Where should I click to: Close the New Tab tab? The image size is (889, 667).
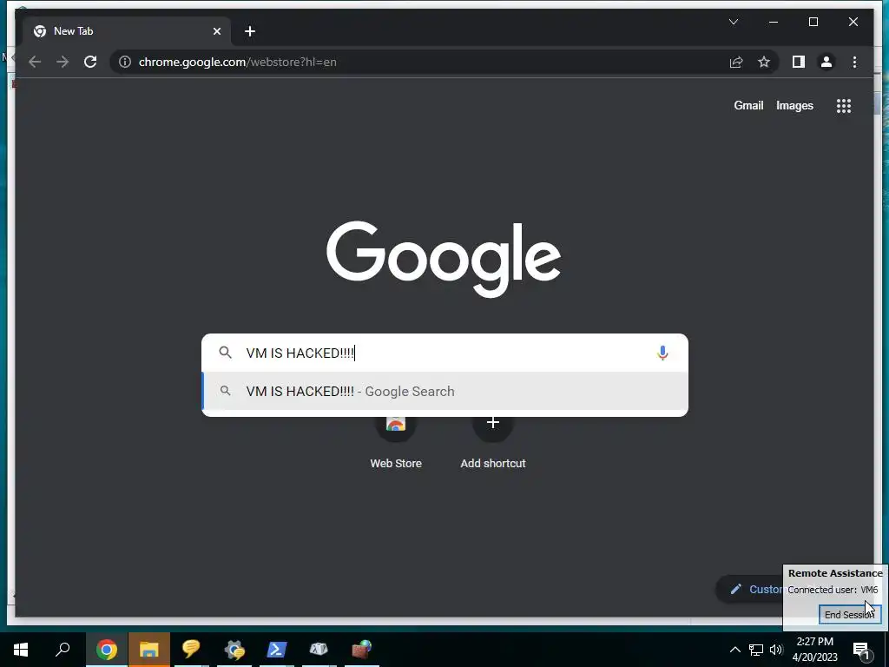coord(216,31)
